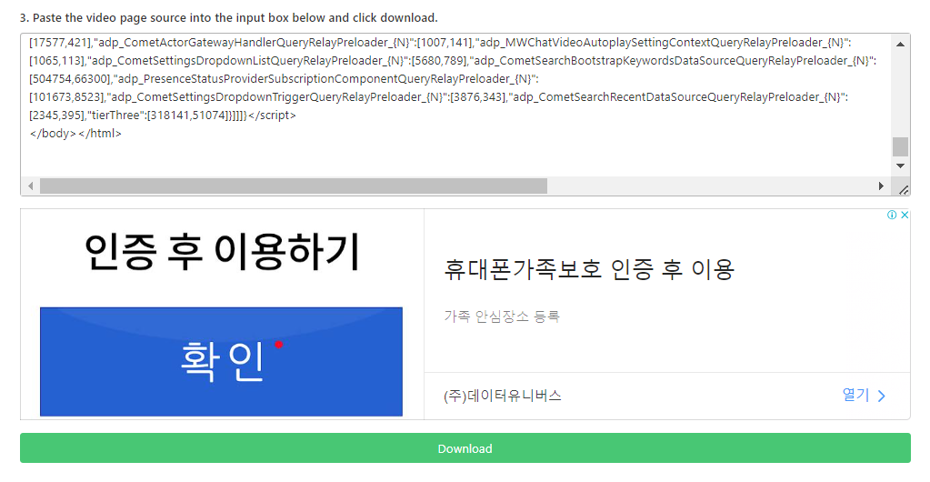Click the horizontal scrollbar thumb

click(294, 186)
